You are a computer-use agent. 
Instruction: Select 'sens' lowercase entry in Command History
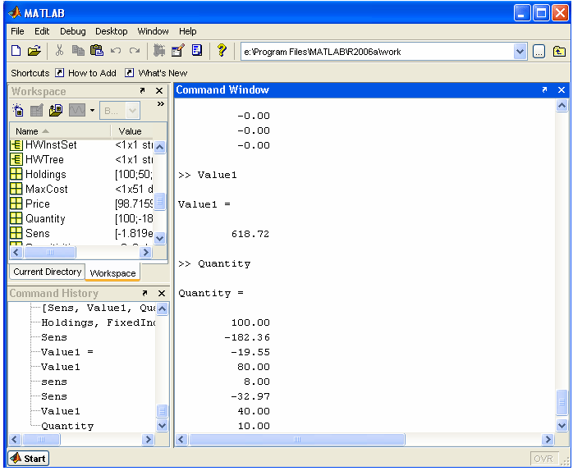tap(54, 382)
